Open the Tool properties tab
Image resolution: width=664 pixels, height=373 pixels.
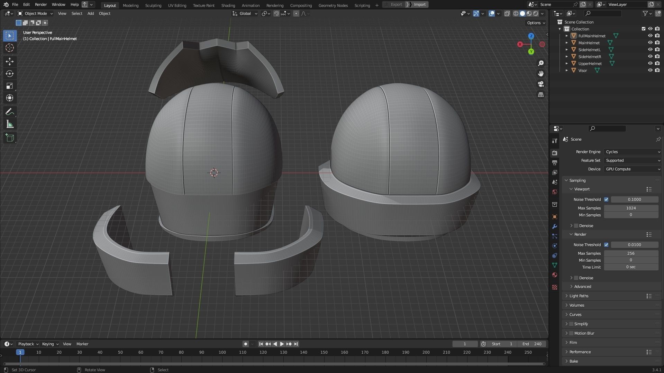click(555, 141)
